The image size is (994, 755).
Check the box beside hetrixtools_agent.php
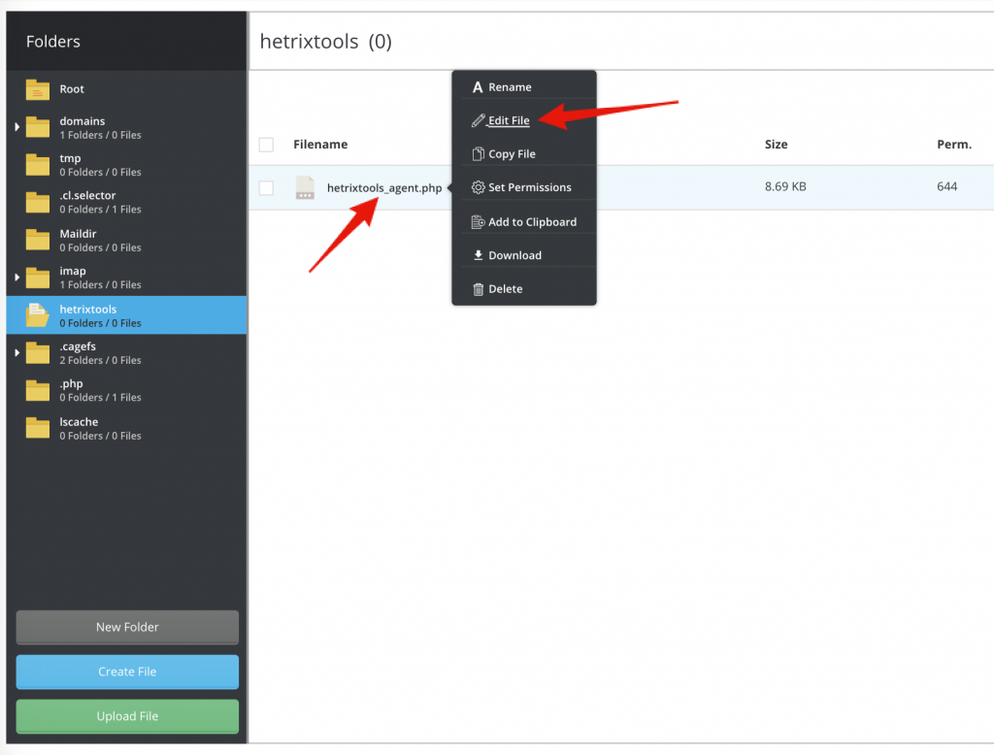(266, 187)
